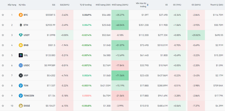Click the XRP coin icon
Screen dimensions: 225x111
pyautogui.click(x=21, y=75)
